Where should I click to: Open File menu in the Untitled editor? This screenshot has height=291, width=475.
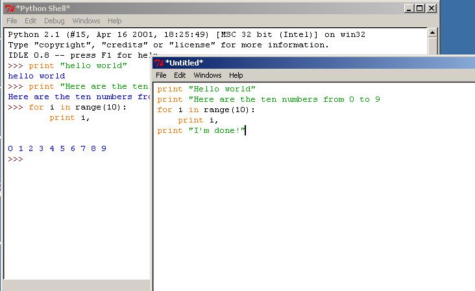click(x=161, y=75)
